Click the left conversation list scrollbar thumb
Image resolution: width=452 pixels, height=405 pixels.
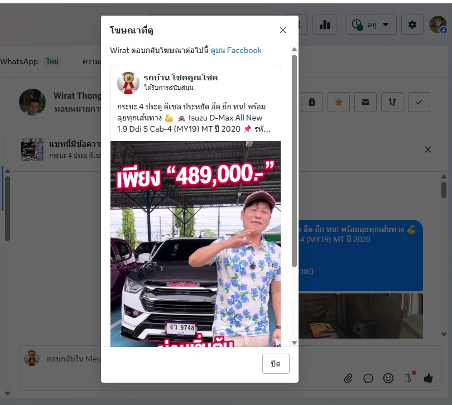tap(7, 208)
